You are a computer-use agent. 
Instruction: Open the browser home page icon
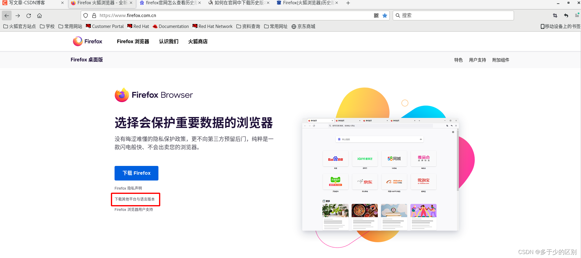39,15
